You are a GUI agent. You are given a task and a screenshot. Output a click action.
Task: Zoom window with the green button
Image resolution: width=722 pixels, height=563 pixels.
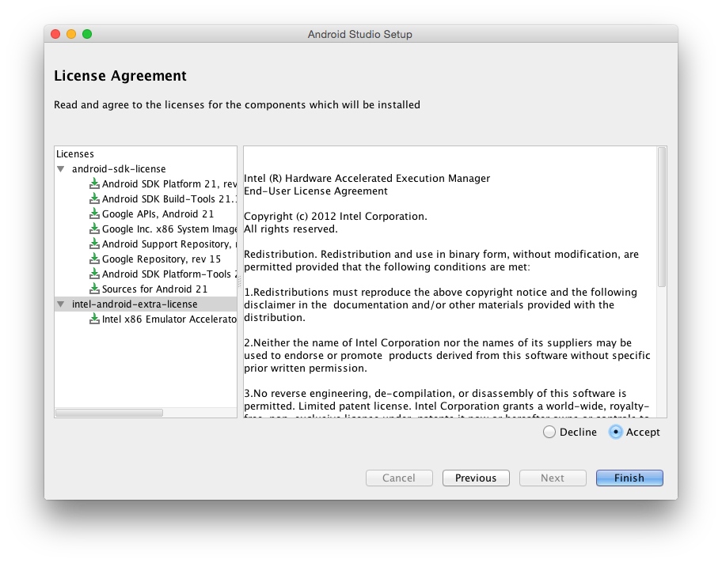coord(87,34)
